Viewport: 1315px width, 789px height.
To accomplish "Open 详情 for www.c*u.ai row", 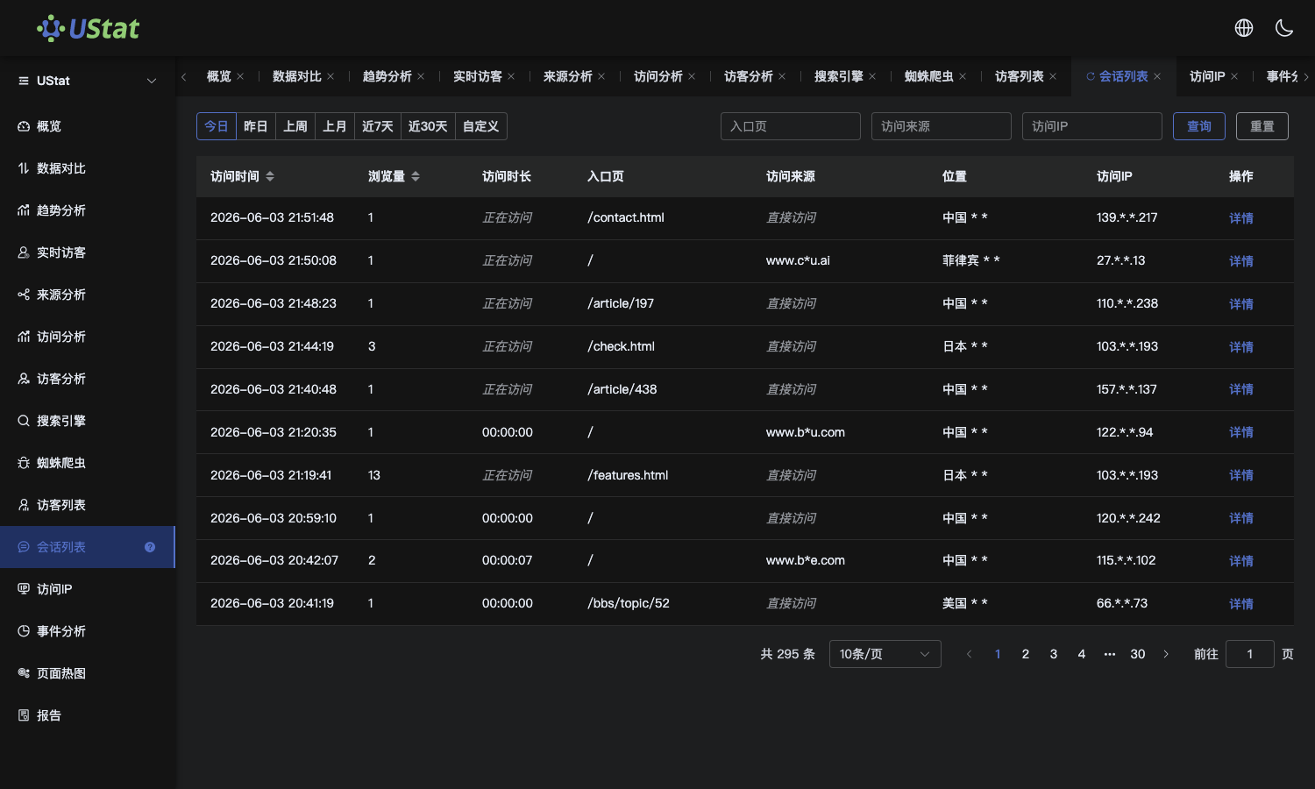I will pyautogui.click(x=1241, y=261).
